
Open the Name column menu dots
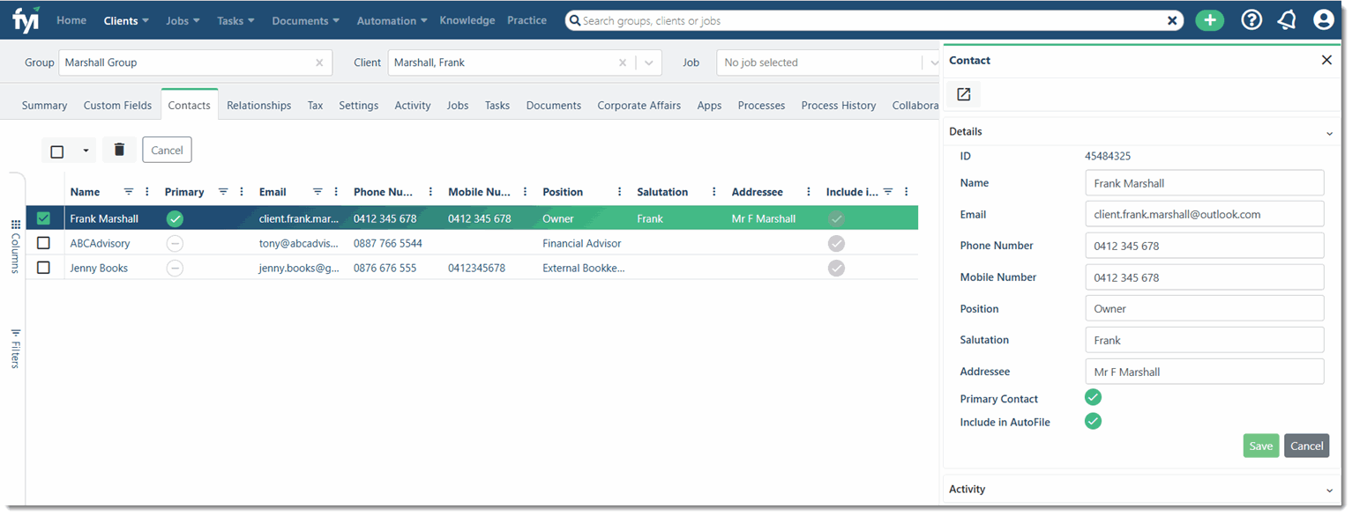tap(147, 192)
